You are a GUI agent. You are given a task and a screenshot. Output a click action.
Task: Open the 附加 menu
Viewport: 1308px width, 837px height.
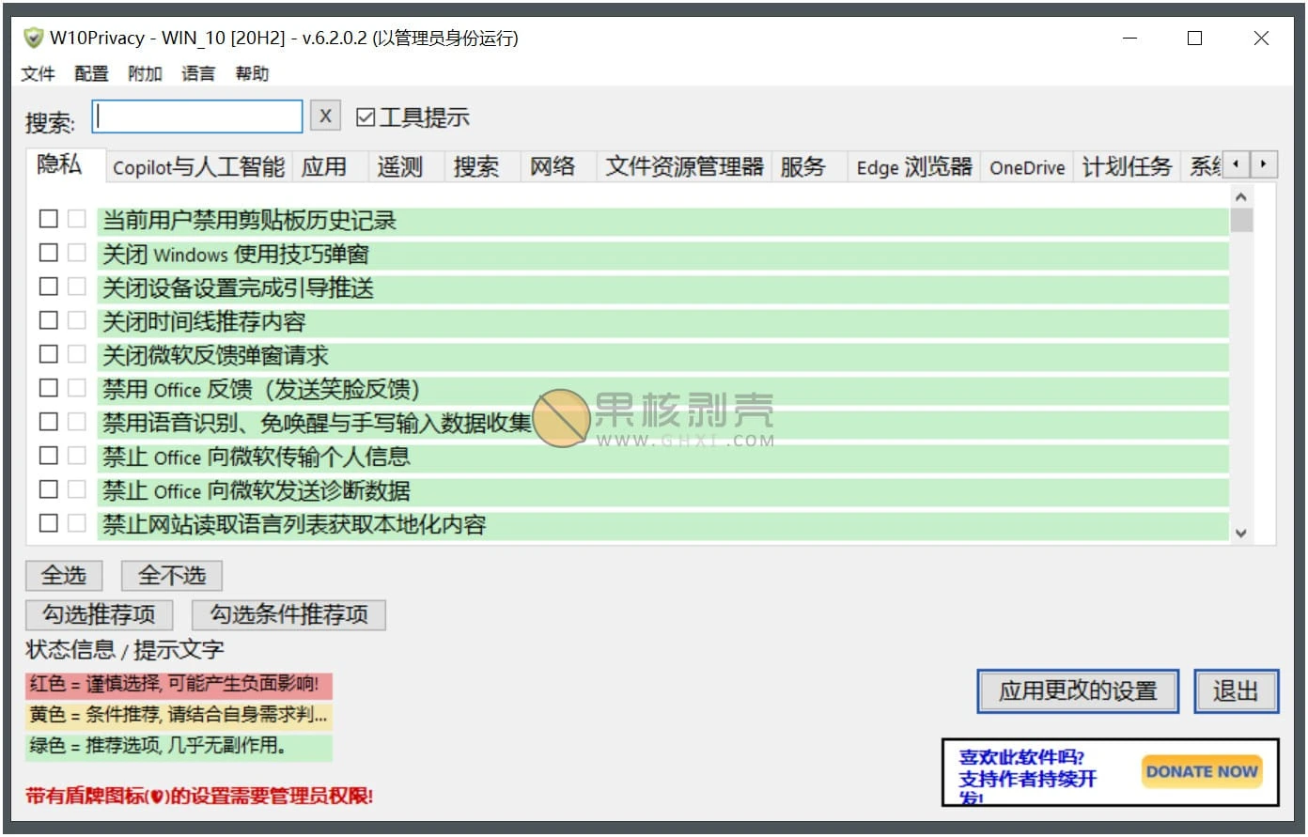coord(146,73)
